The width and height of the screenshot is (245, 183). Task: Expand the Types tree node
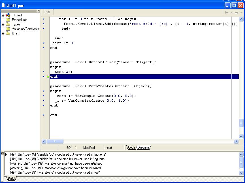coord(3,24)
